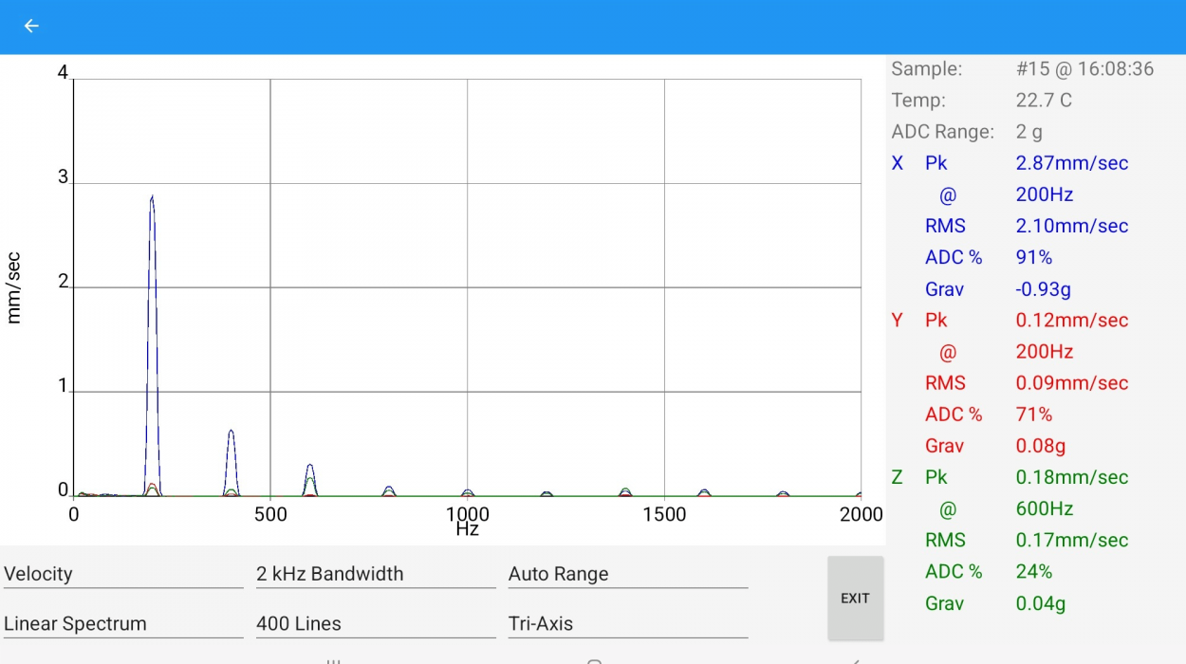Tap the Z peak frequency 600Hz

tap(1045, 509)
